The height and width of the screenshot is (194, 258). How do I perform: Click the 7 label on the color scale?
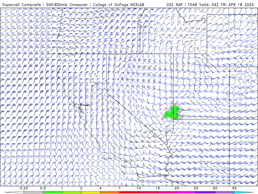point(119,188)
